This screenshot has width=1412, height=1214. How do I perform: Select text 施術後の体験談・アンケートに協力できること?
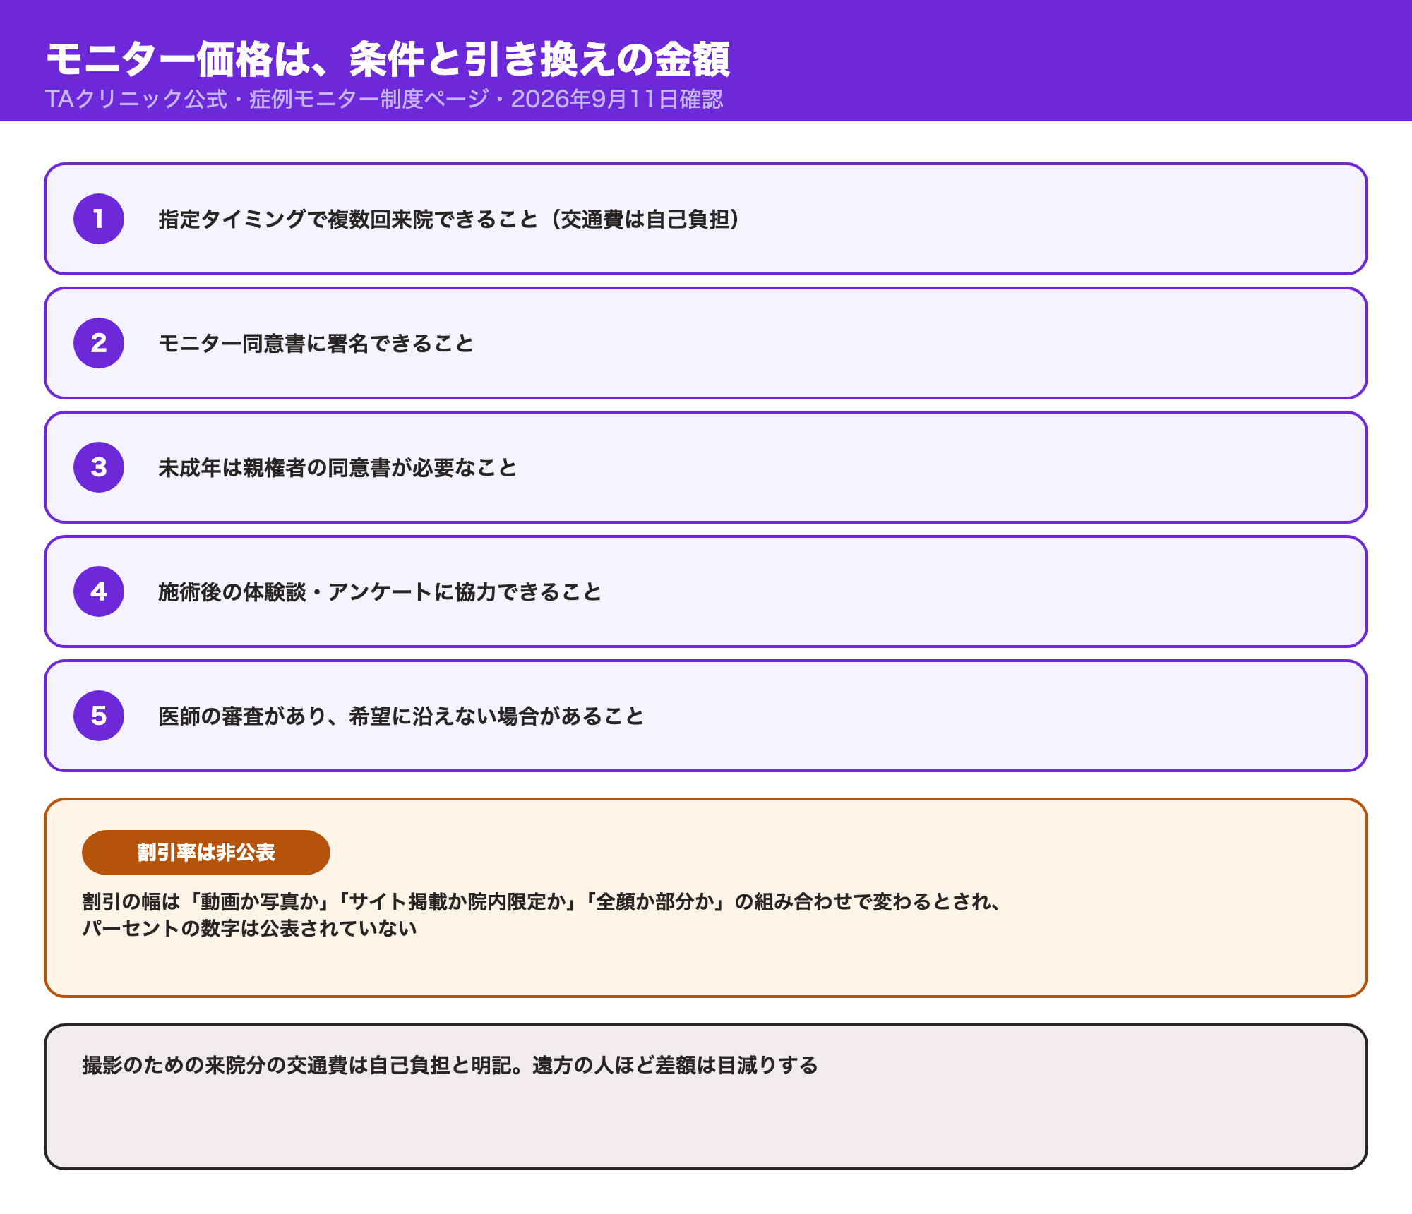click(380, 592)
